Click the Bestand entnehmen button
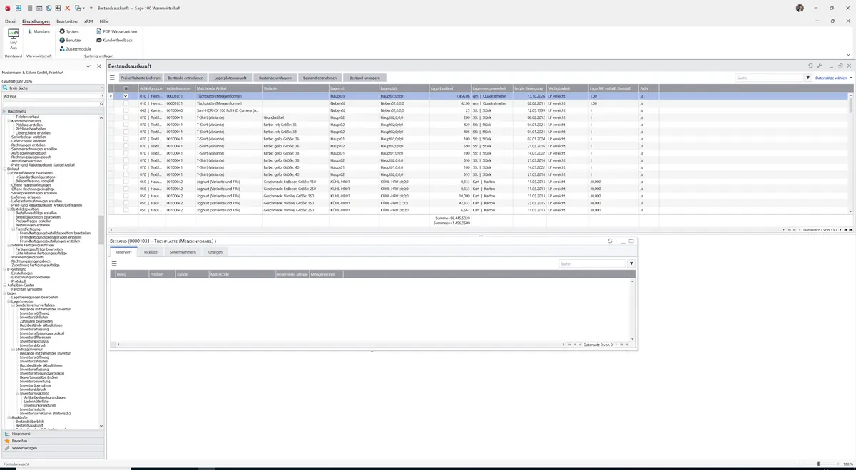 [320, 78]
